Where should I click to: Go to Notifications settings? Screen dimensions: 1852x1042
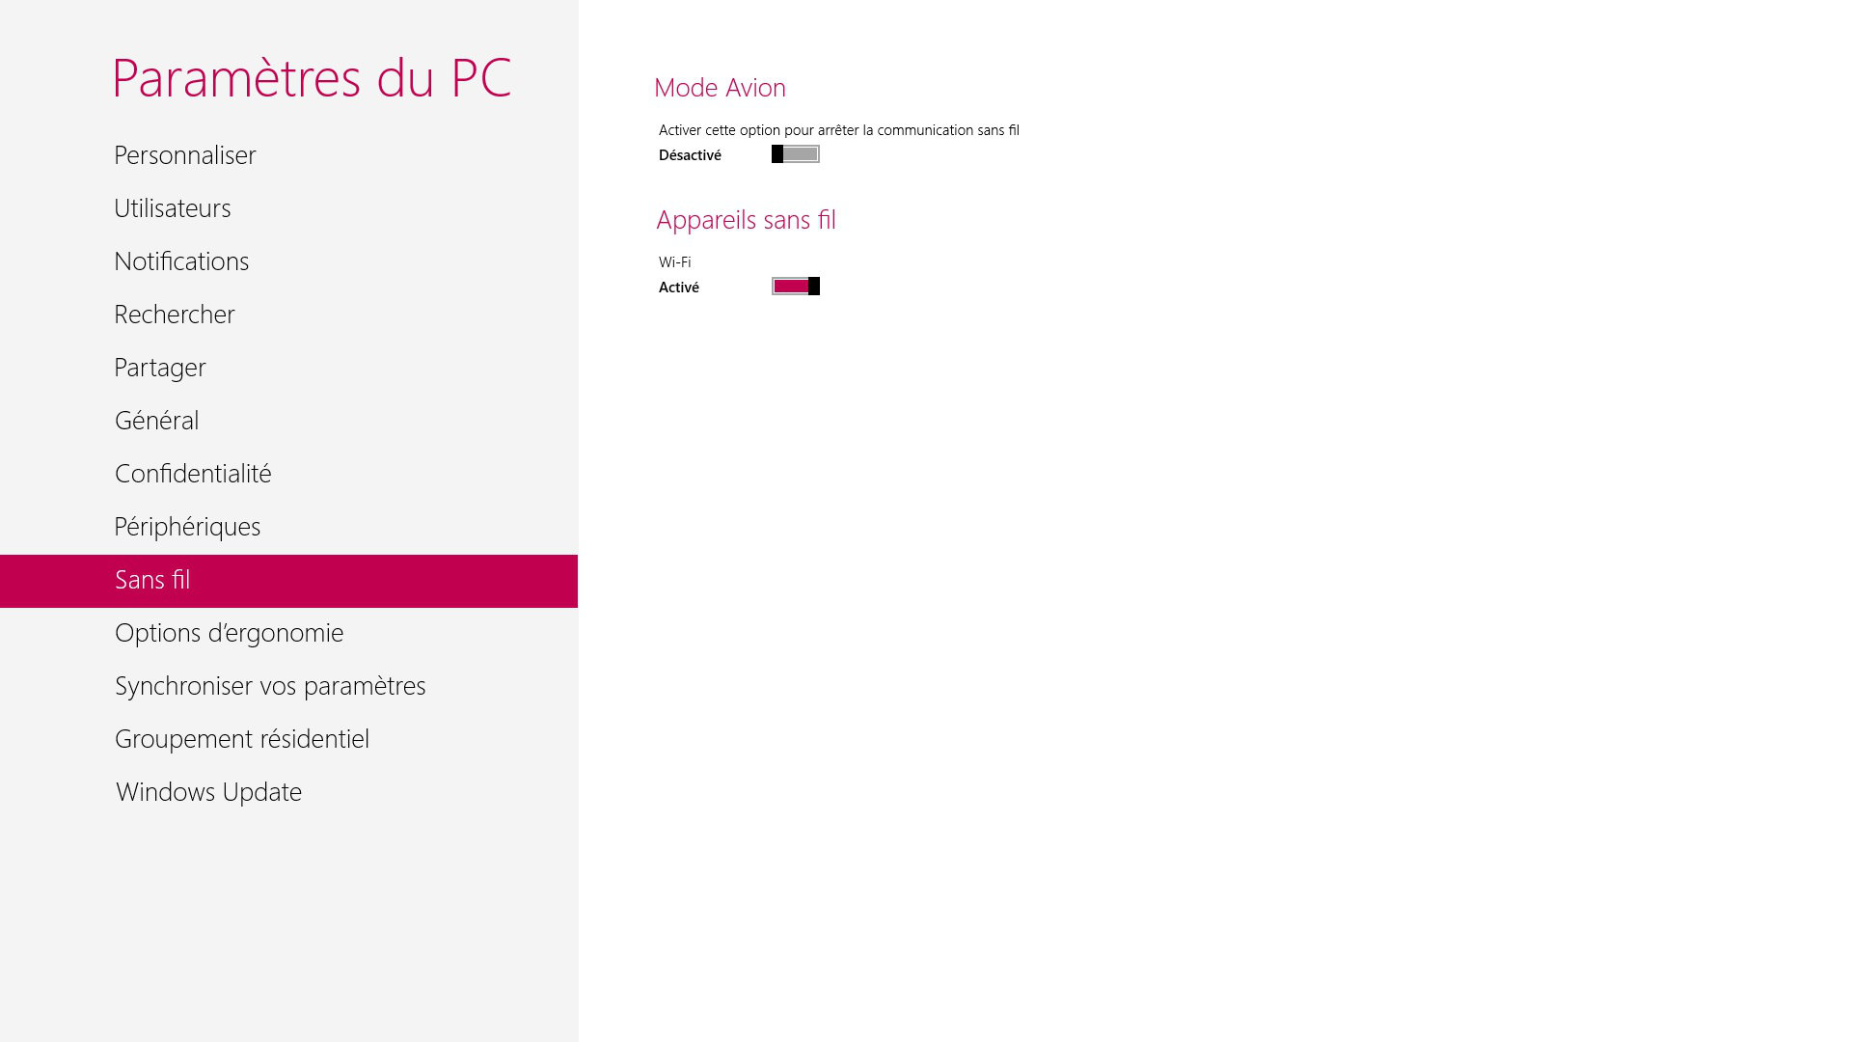[181, 261]
